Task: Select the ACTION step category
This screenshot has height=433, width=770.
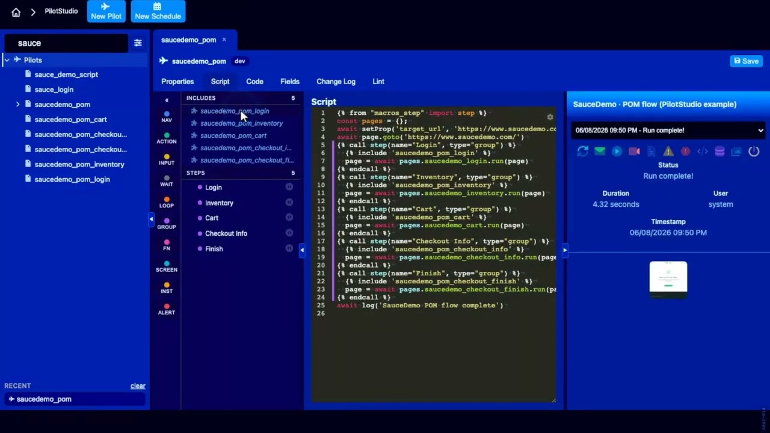Action: point(167,138)
